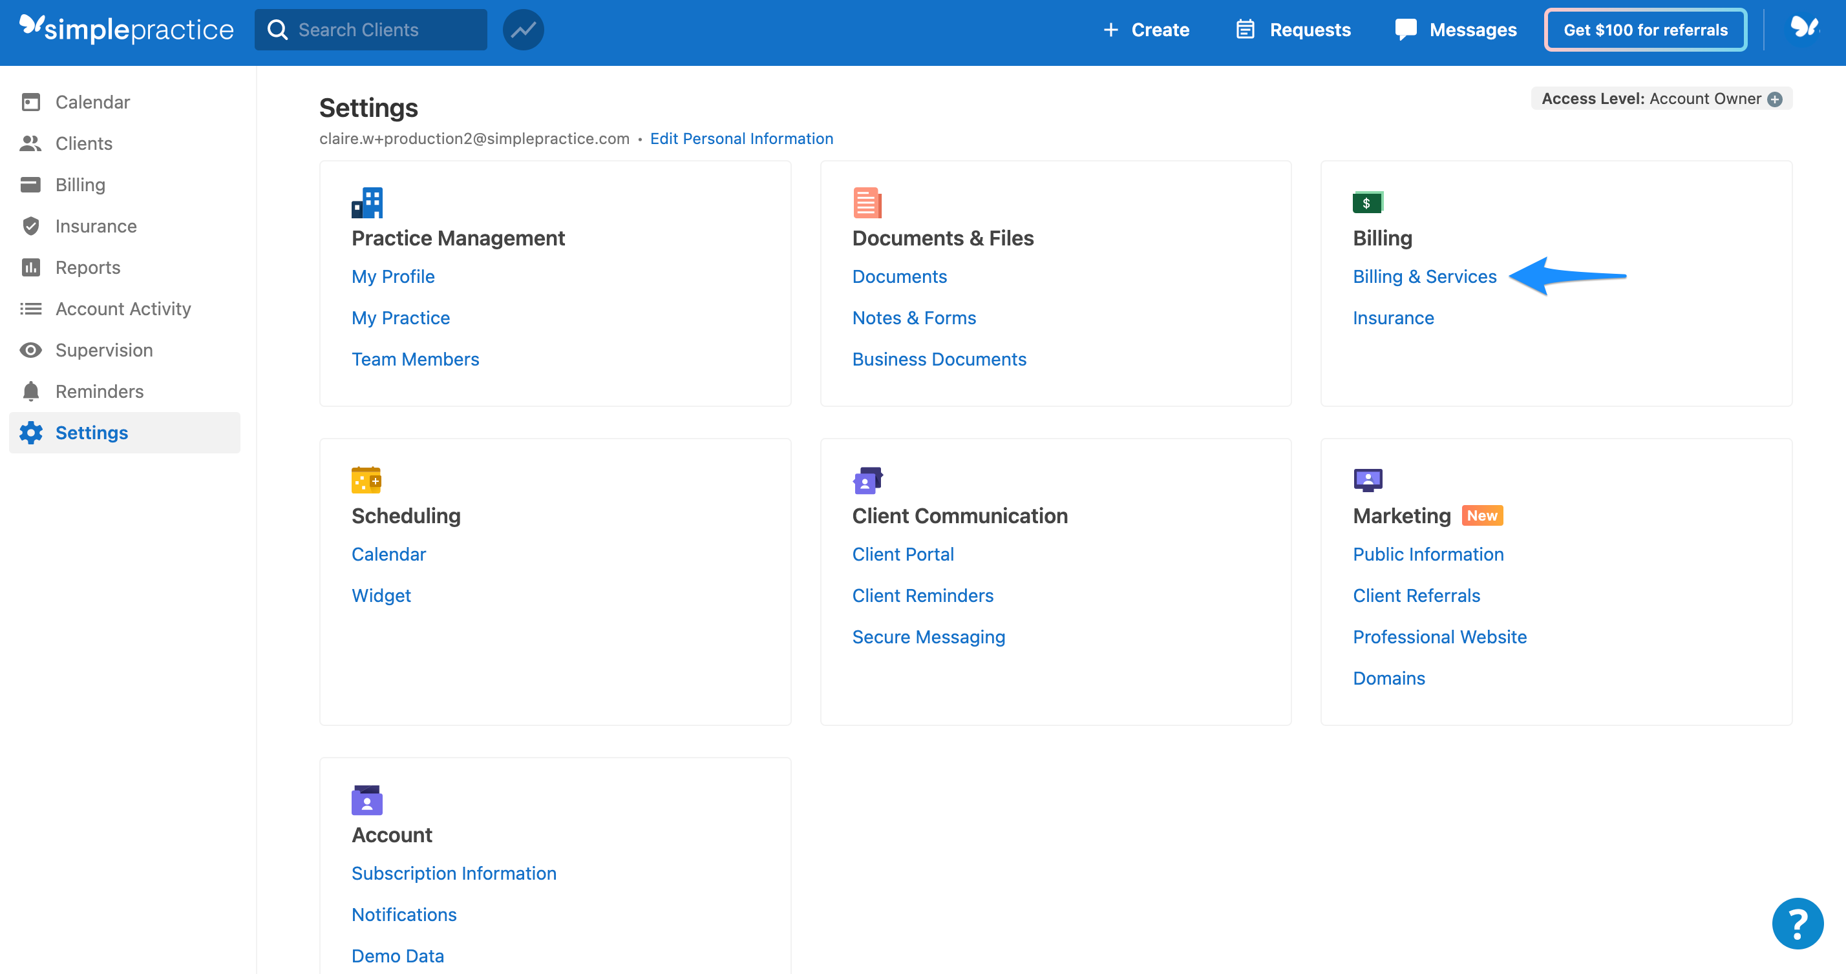Open Documents settings link

point(899,276)
